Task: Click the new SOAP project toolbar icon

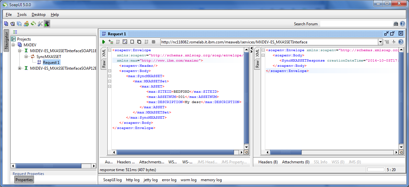Action: point(6,24)
